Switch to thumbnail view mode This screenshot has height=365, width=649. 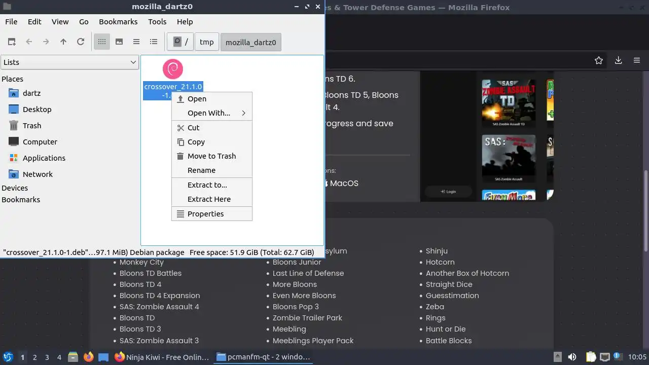pos(119,42)
